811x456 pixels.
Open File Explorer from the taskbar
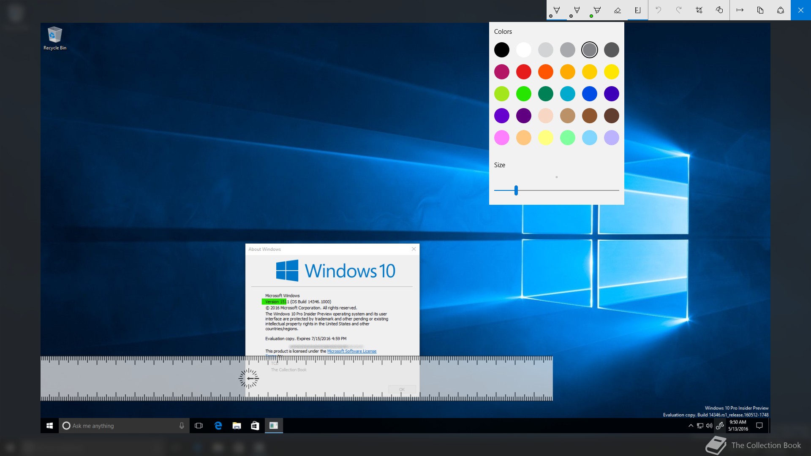(237, 426)
